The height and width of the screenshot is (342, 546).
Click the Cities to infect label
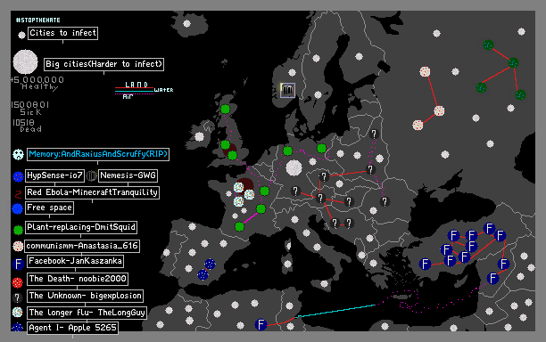62,33
